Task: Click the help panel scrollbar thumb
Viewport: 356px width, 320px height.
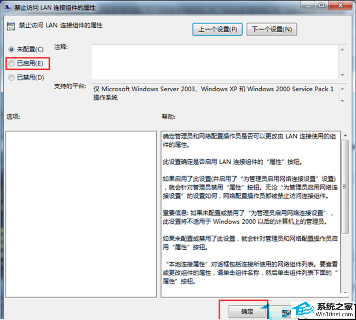Action: (345, 187)
